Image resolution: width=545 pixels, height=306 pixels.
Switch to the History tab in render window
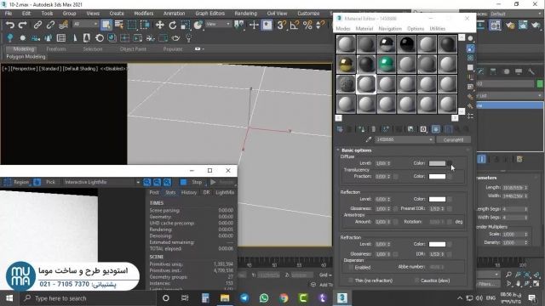(x=189, y=192)
